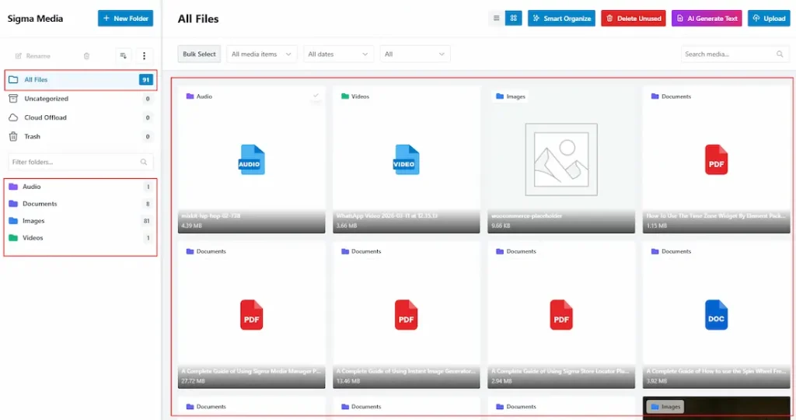Select the Documents folder in sidebar
Image resolution: width=796 pixels, height=420 pixels.
pos(40,204)
